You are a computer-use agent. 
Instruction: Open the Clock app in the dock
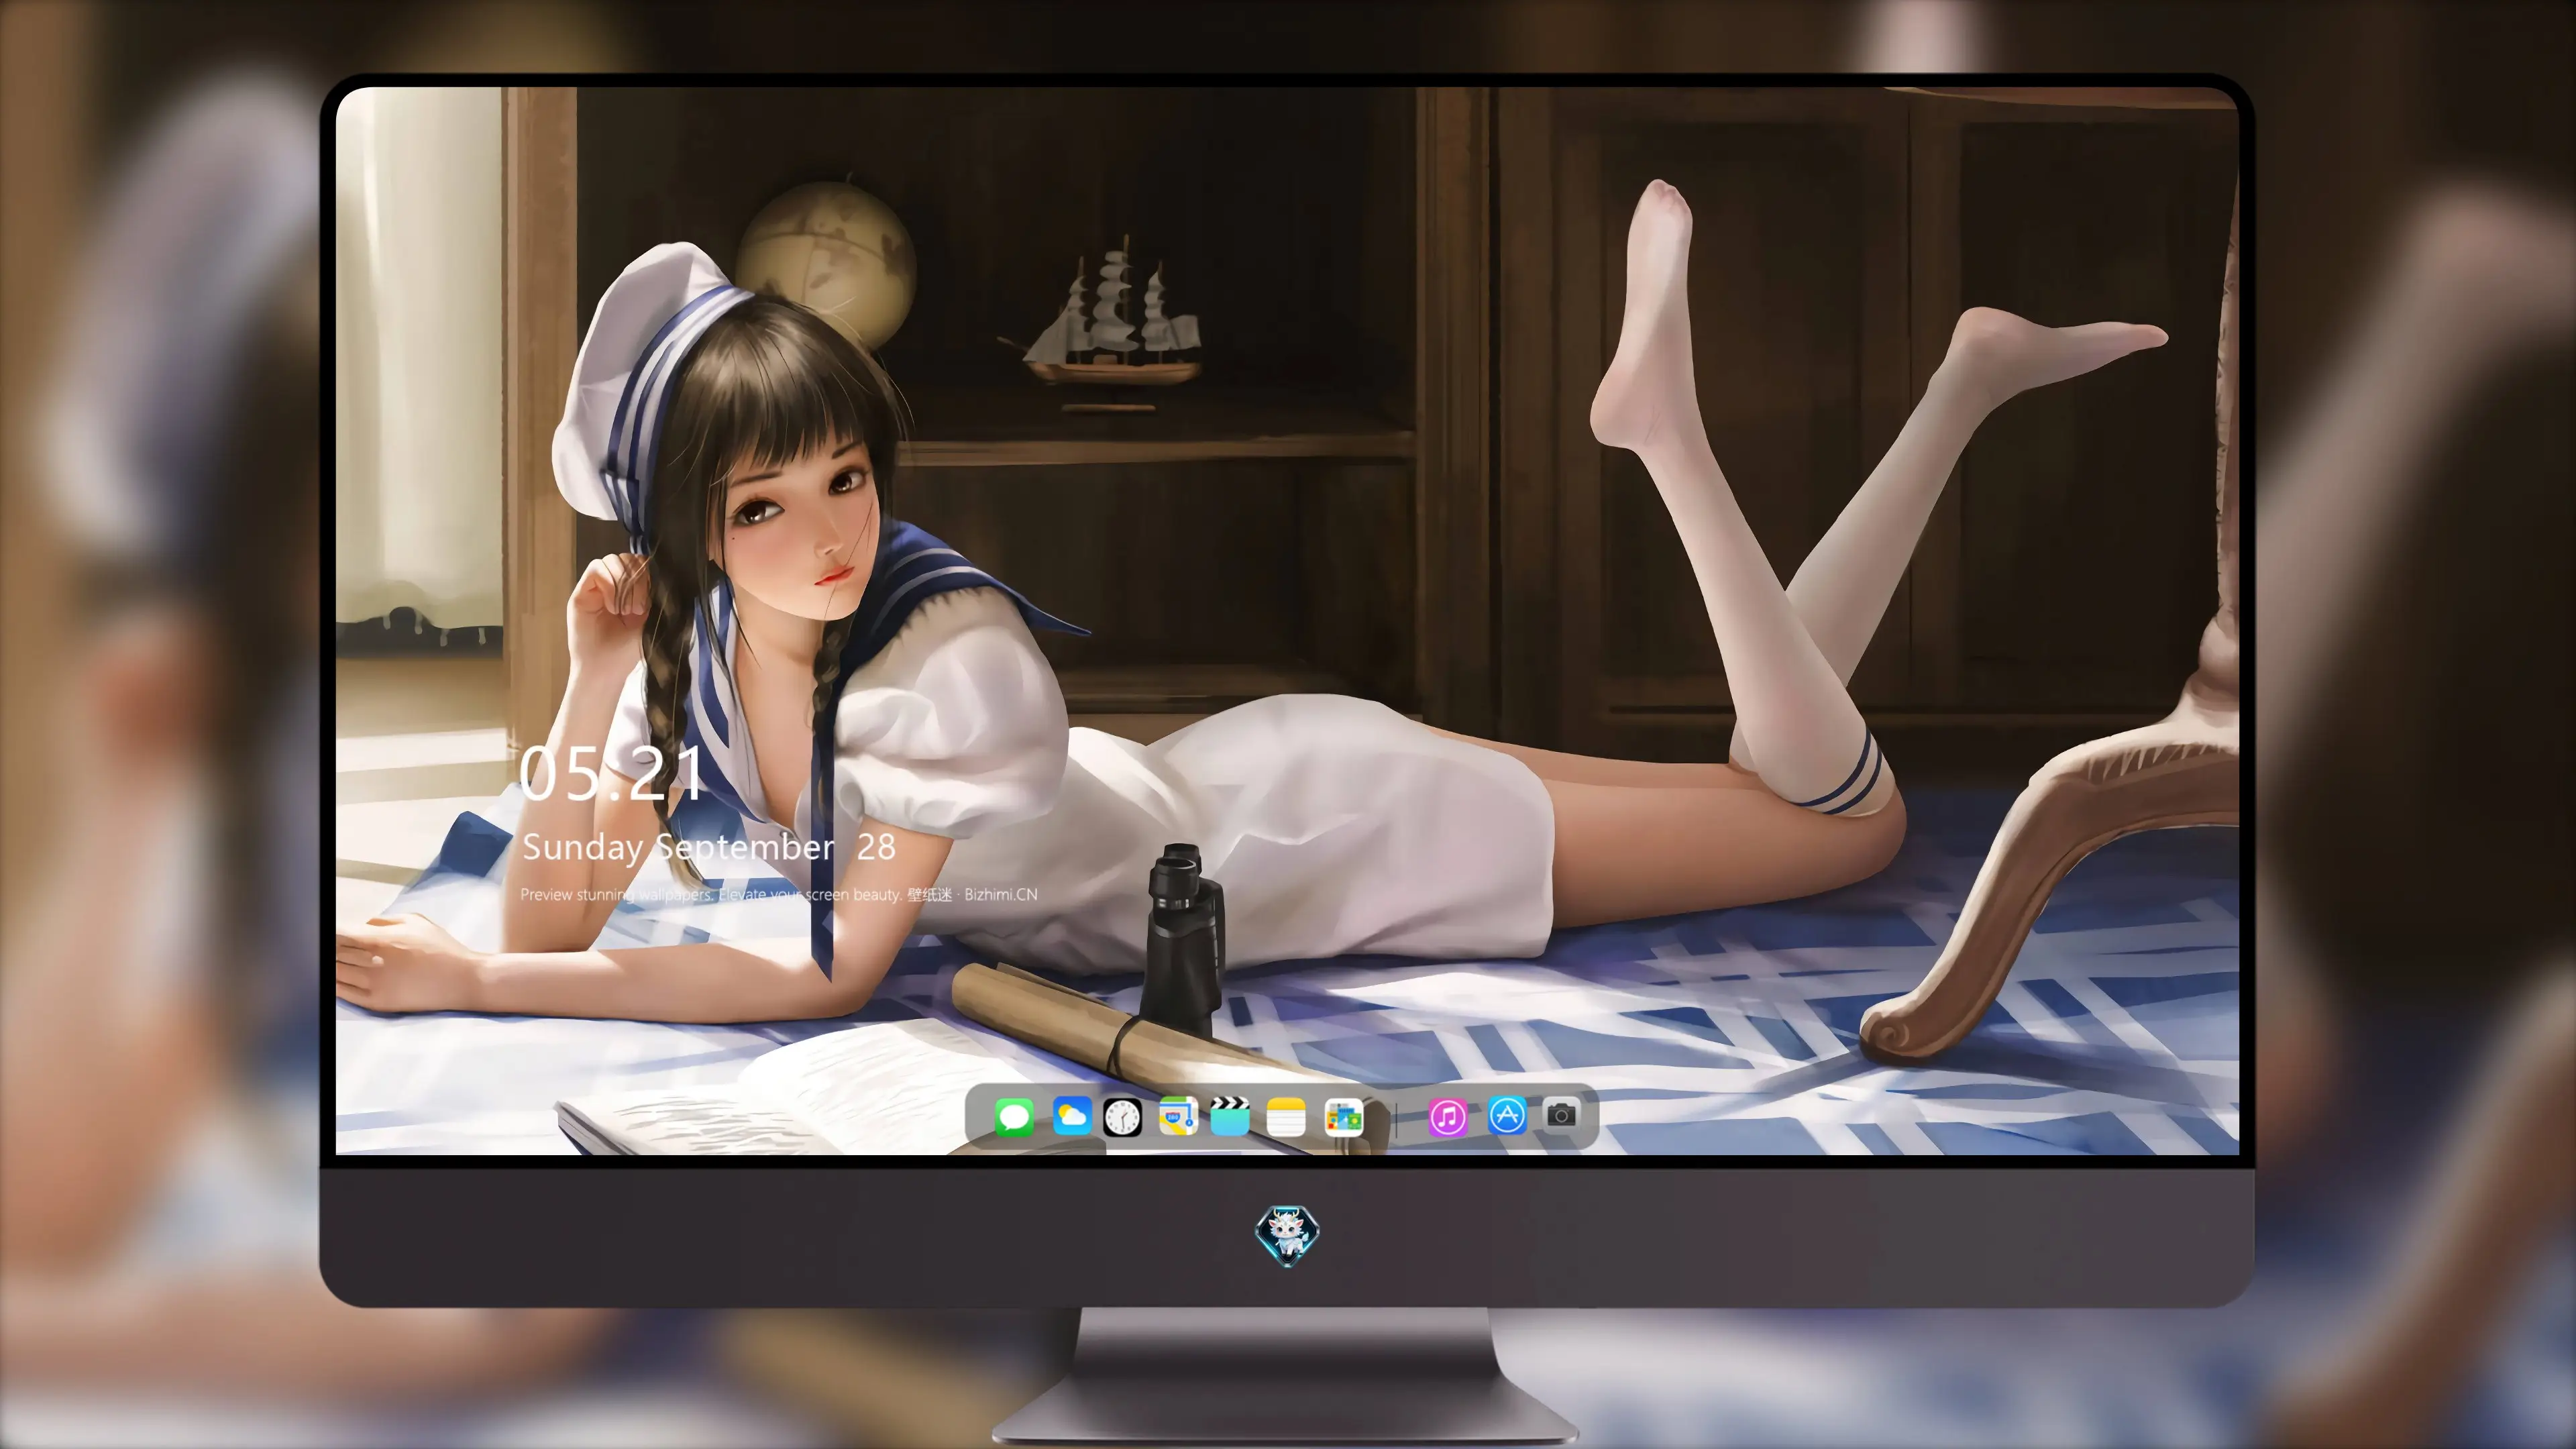1122,1116
